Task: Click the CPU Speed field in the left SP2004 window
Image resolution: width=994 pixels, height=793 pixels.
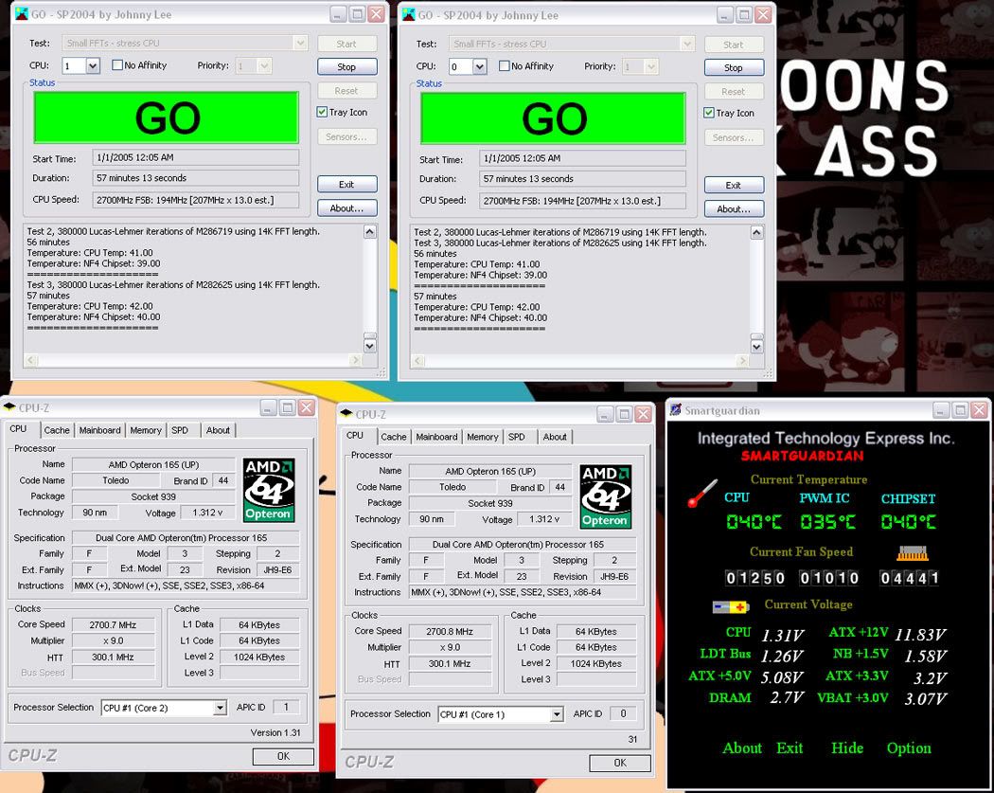Action: [x=196, y=199]
